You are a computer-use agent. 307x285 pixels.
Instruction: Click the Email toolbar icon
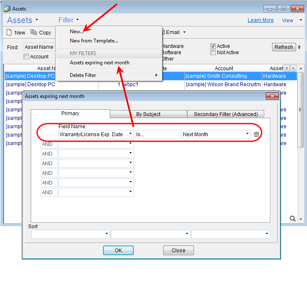pos(162,32)
